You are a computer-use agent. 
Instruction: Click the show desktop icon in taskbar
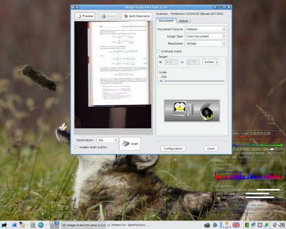[14, 225]
